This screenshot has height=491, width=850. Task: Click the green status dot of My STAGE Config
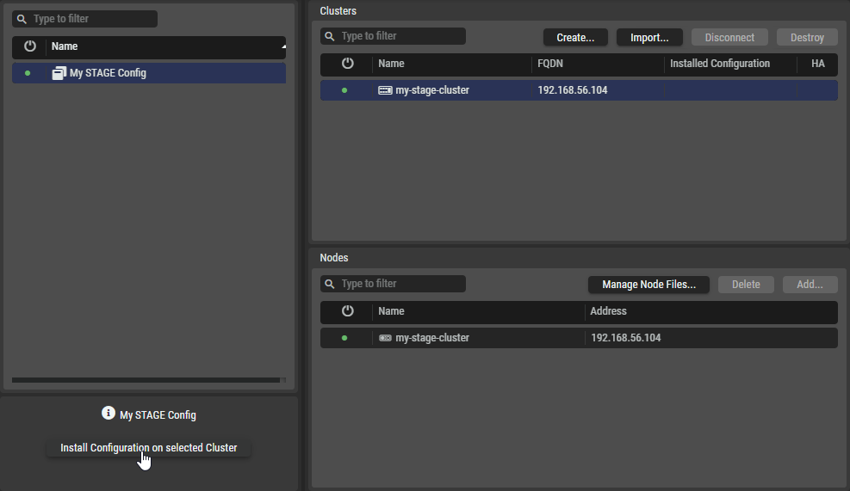click(x=28, y=73)
